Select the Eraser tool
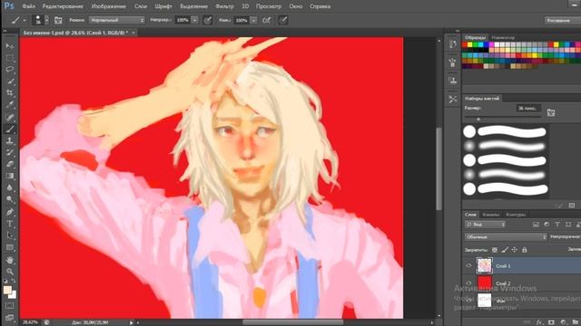 point(10,164)
